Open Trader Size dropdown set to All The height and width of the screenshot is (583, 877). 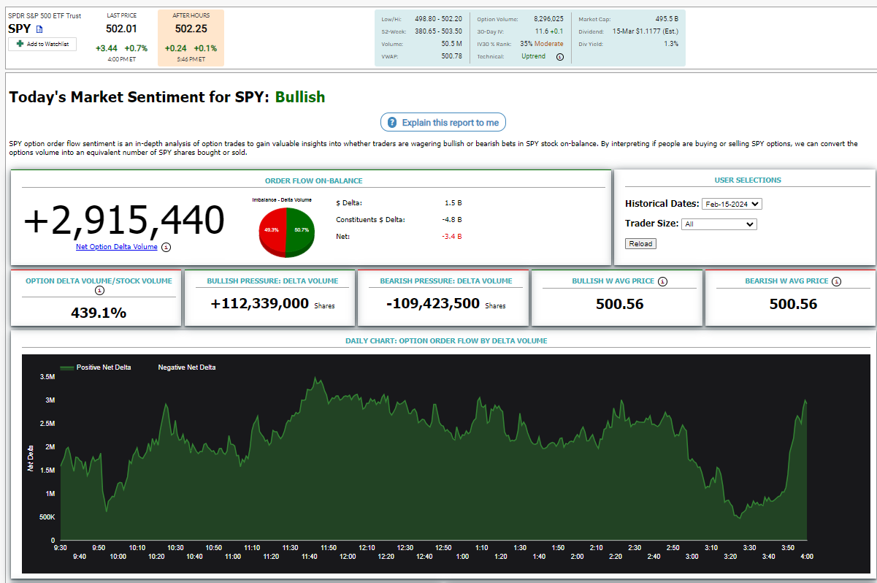tap(719, 224)
